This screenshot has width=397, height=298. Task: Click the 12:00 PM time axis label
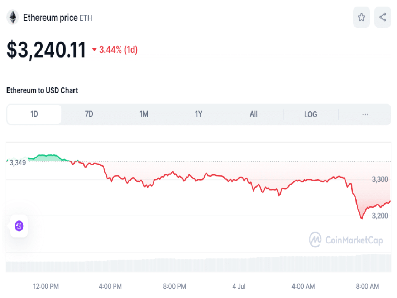point(46,286)
